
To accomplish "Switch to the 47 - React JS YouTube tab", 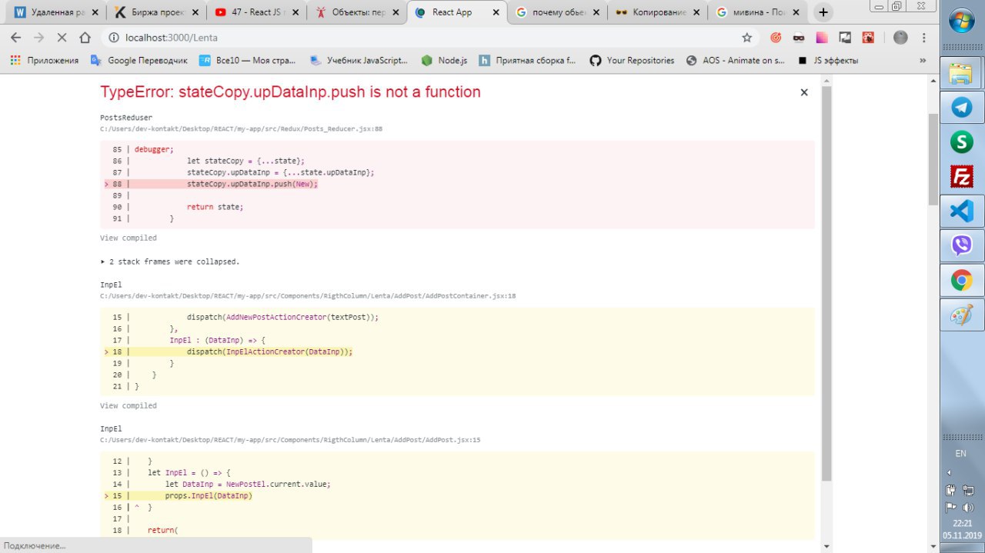I will pyautogui.click(x=256, y=12).
